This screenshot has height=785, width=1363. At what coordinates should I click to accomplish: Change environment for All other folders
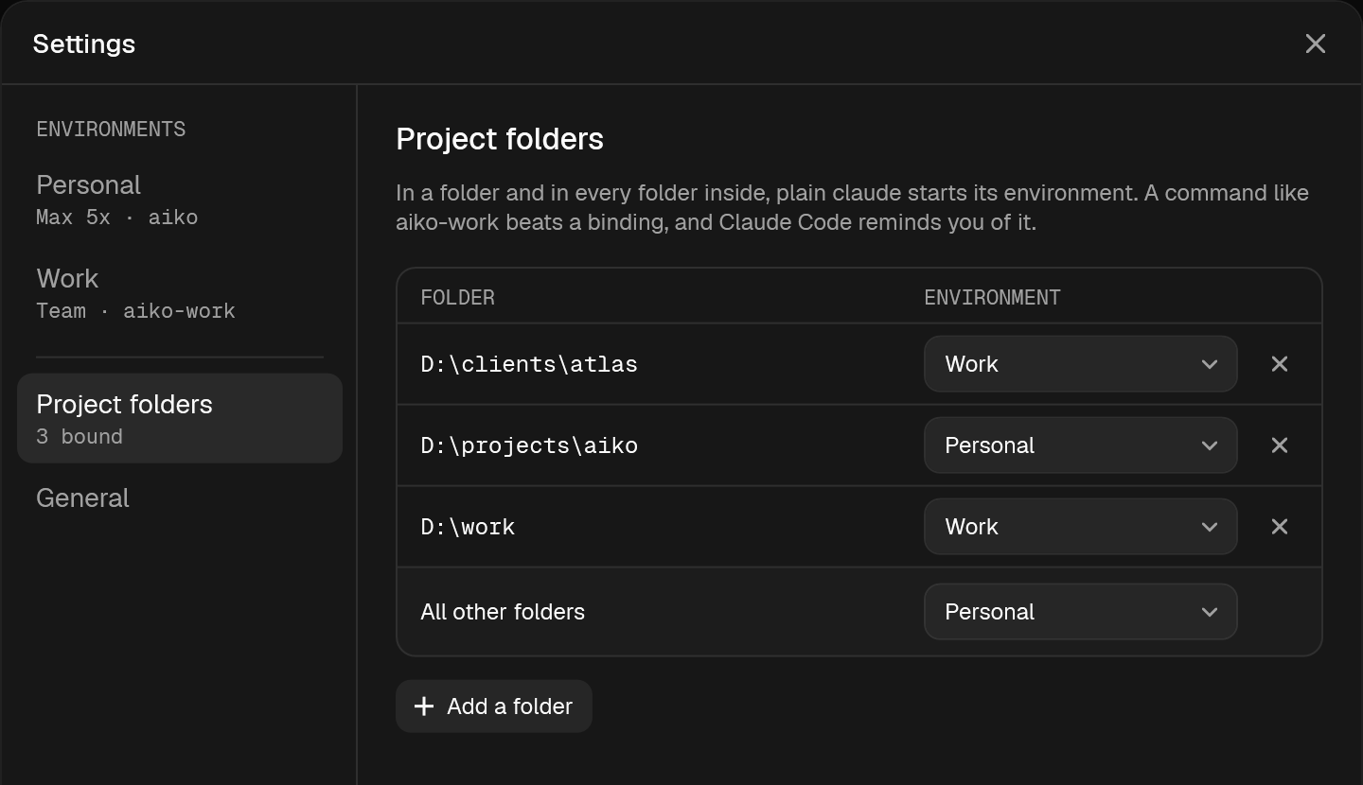1081,612
